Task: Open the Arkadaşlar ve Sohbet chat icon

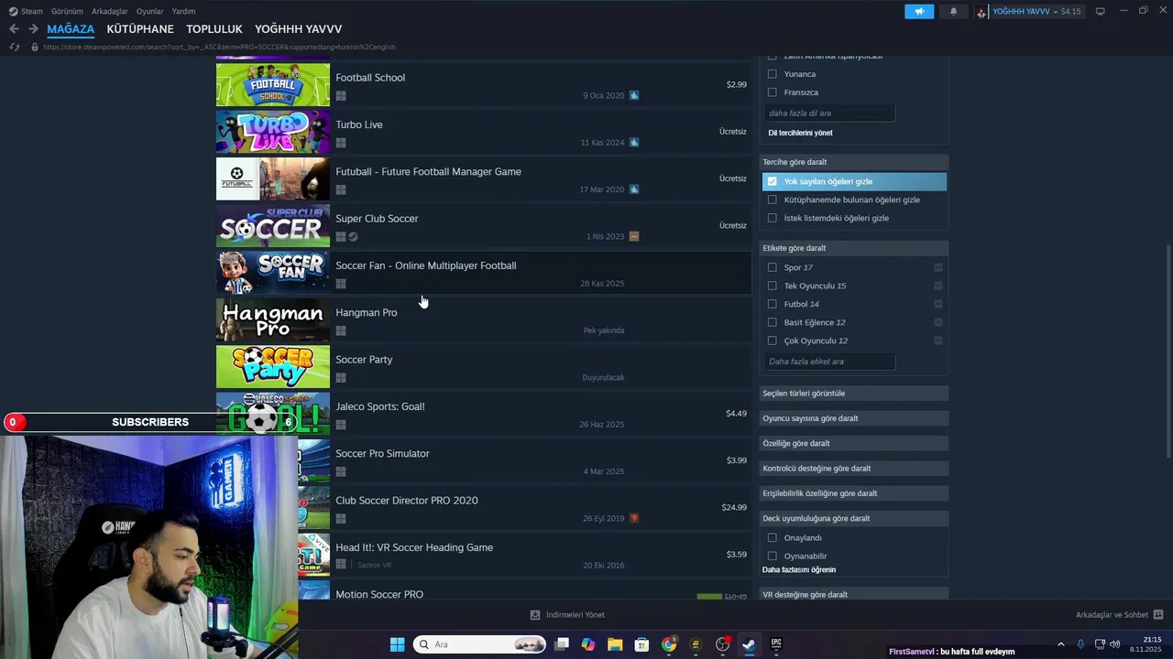Action: click(x=1157, y=615)
